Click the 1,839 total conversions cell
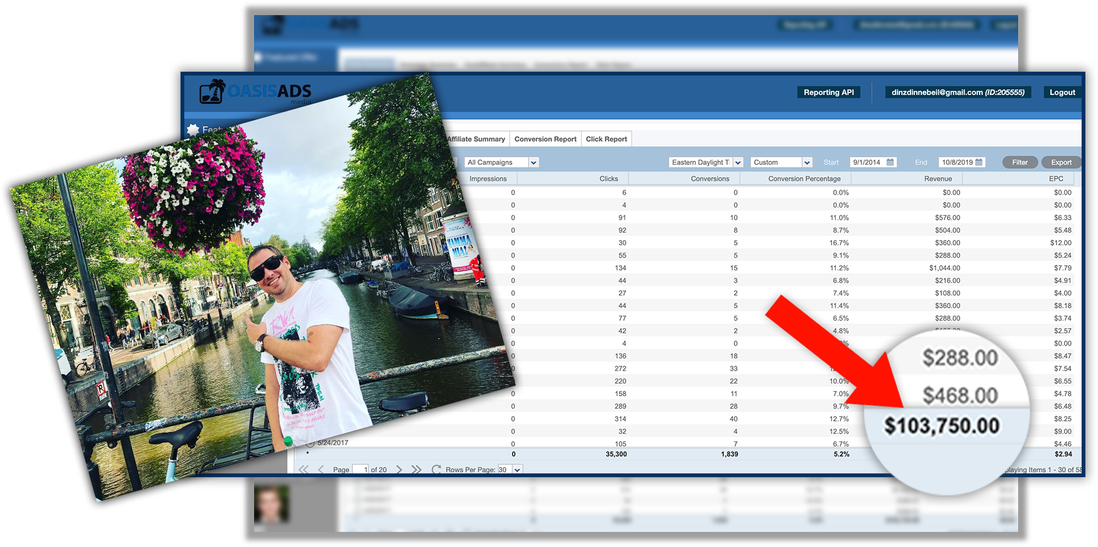 [x=729, y=454]
